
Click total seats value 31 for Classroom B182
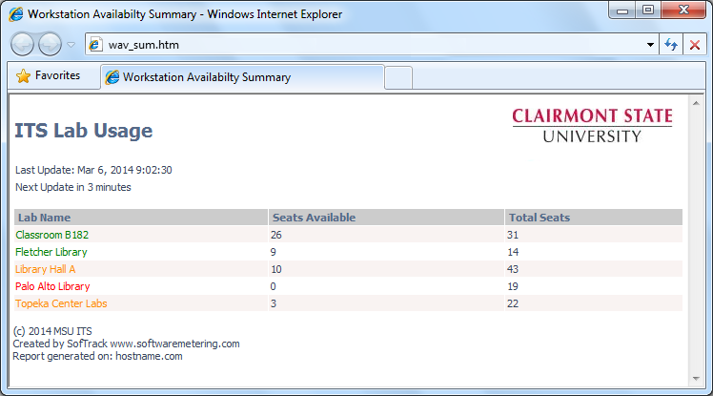point(513,235)
